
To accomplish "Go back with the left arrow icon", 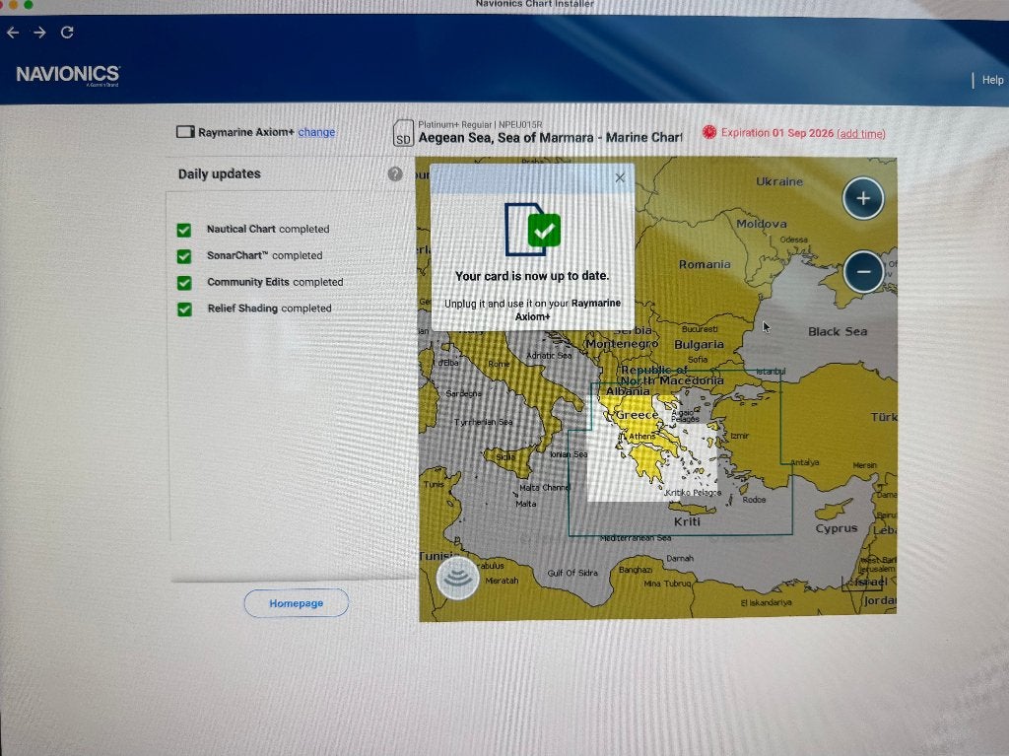I will [13, 33].
